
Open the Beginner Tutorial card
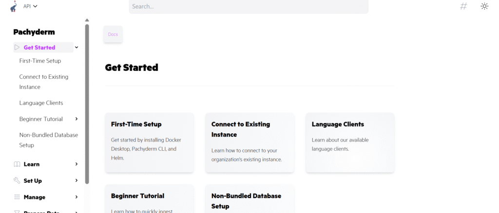coord(149,199)
